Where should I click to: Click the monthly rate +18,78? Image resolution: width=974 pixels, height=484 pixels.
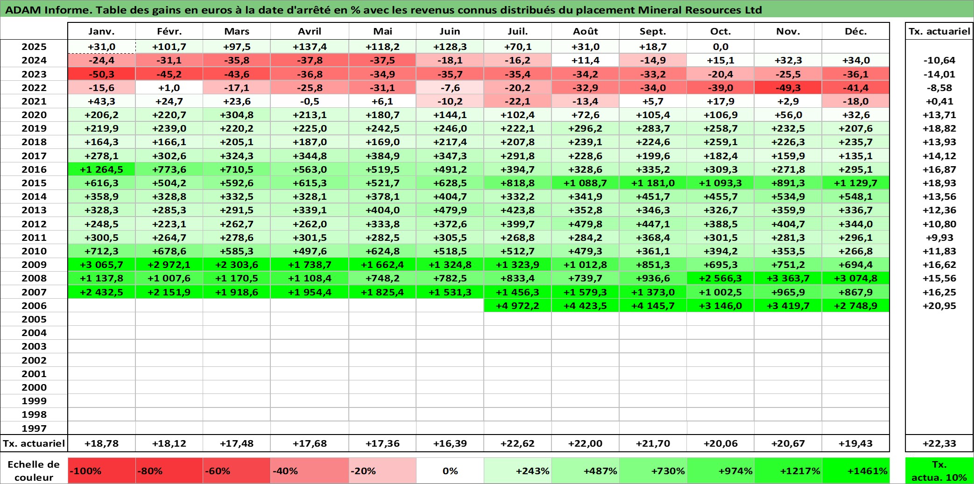coord(101,443)
